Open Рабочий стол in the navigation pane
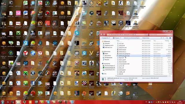The height and width of the screenshot is (104, 185). coord(108,47)
